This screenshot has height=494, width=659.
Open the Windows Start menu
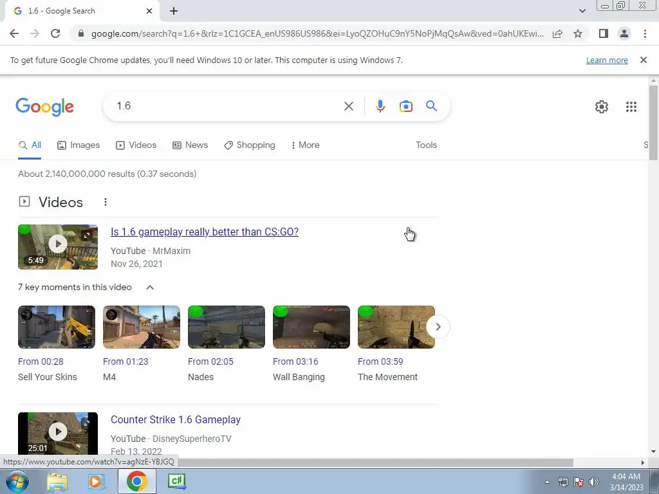pyautogui.click(x=17, y=481)
